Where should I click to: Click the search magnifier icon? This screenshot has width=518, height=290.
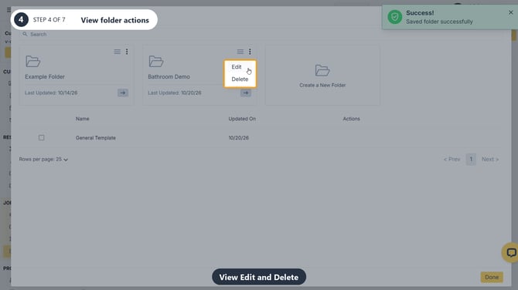(x=25, y=34)
